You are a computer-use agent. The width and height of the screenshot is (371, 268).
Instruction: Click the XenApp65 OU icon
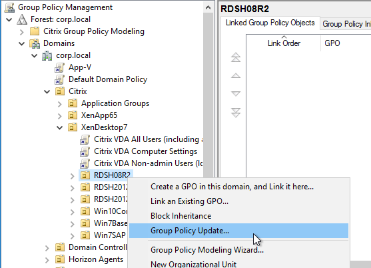pyautogui.click(x=73, y=115)
